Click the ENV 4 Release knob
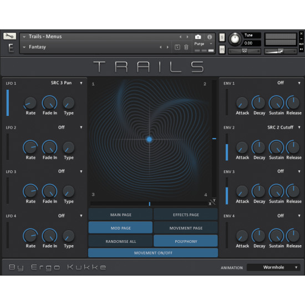The height and width of the screenshot is (305, 305). 293,236
